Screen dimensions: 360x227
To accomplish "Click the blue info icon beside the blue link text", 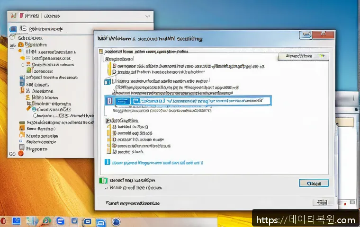I will pos(106,162).
